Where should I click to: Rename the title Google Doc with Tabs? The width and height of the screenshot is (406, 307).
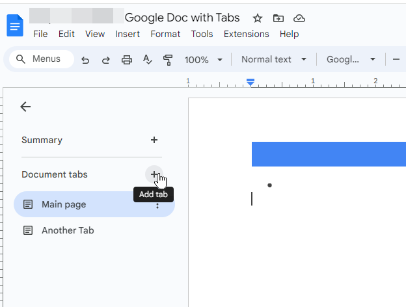182,18
